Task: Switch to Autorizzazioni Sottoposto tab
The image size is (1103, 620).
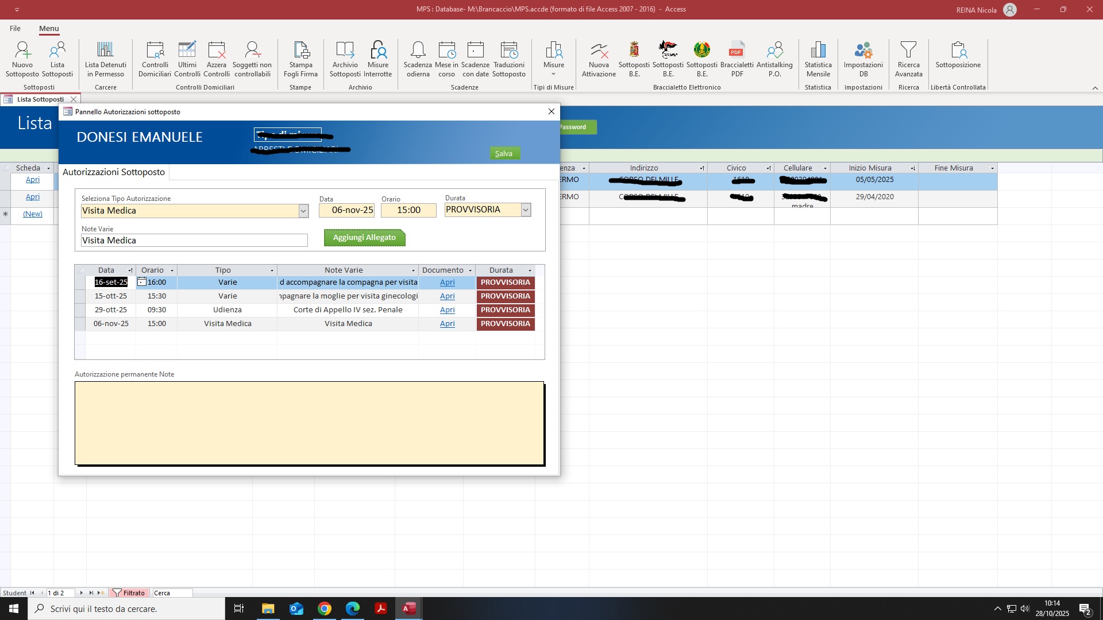Action: (114, 172)
